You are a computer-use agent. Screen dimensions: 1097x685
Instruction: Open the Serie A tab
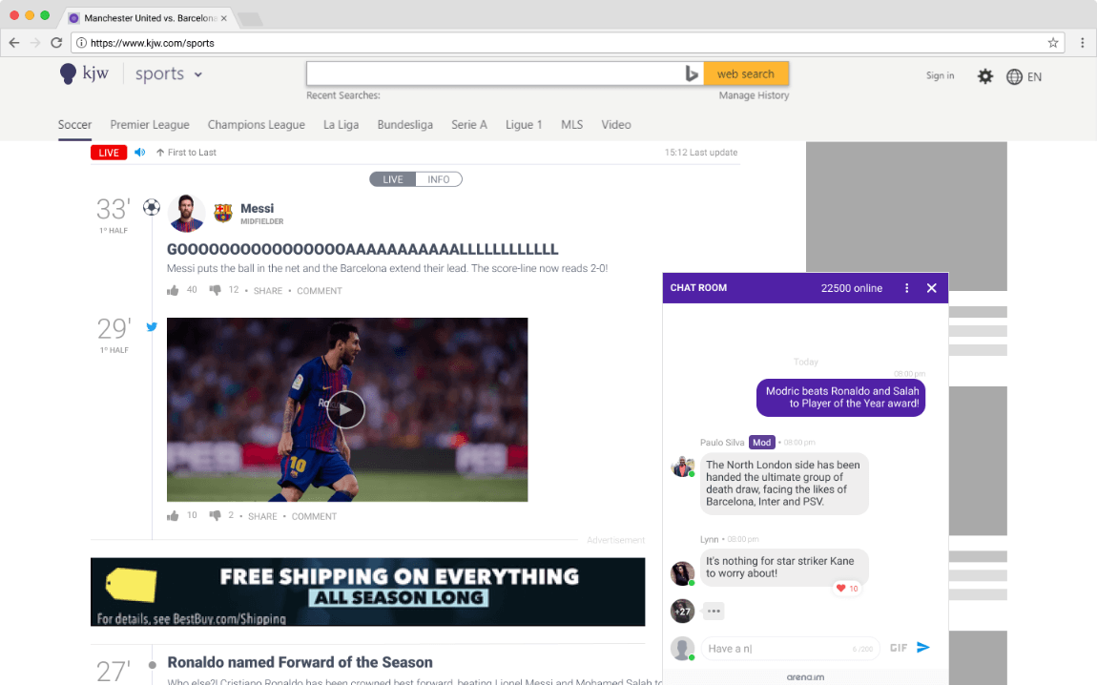click(468, 125)
